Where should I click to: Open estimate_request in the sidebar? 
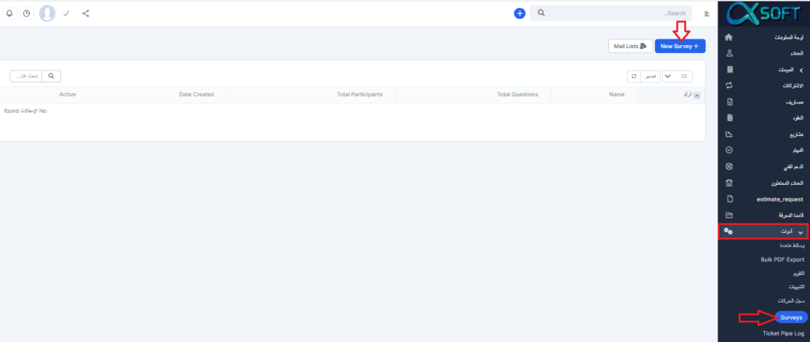point(763,199)
